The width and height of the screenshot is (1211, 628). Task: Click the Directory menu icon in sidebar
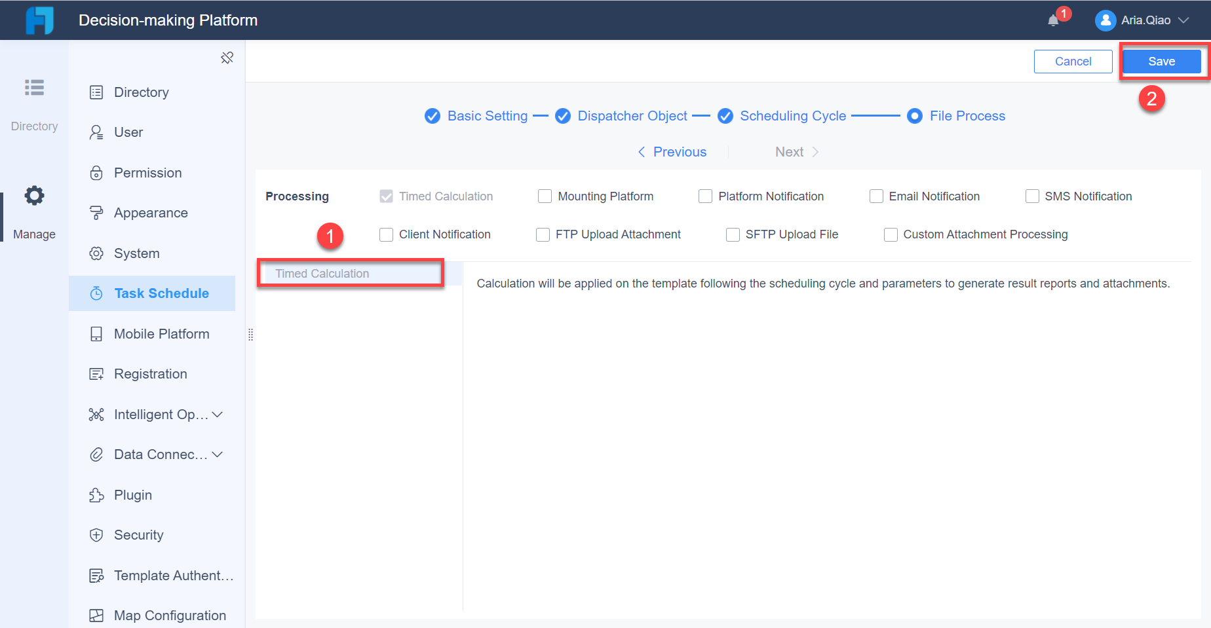(x=96, y=92)
